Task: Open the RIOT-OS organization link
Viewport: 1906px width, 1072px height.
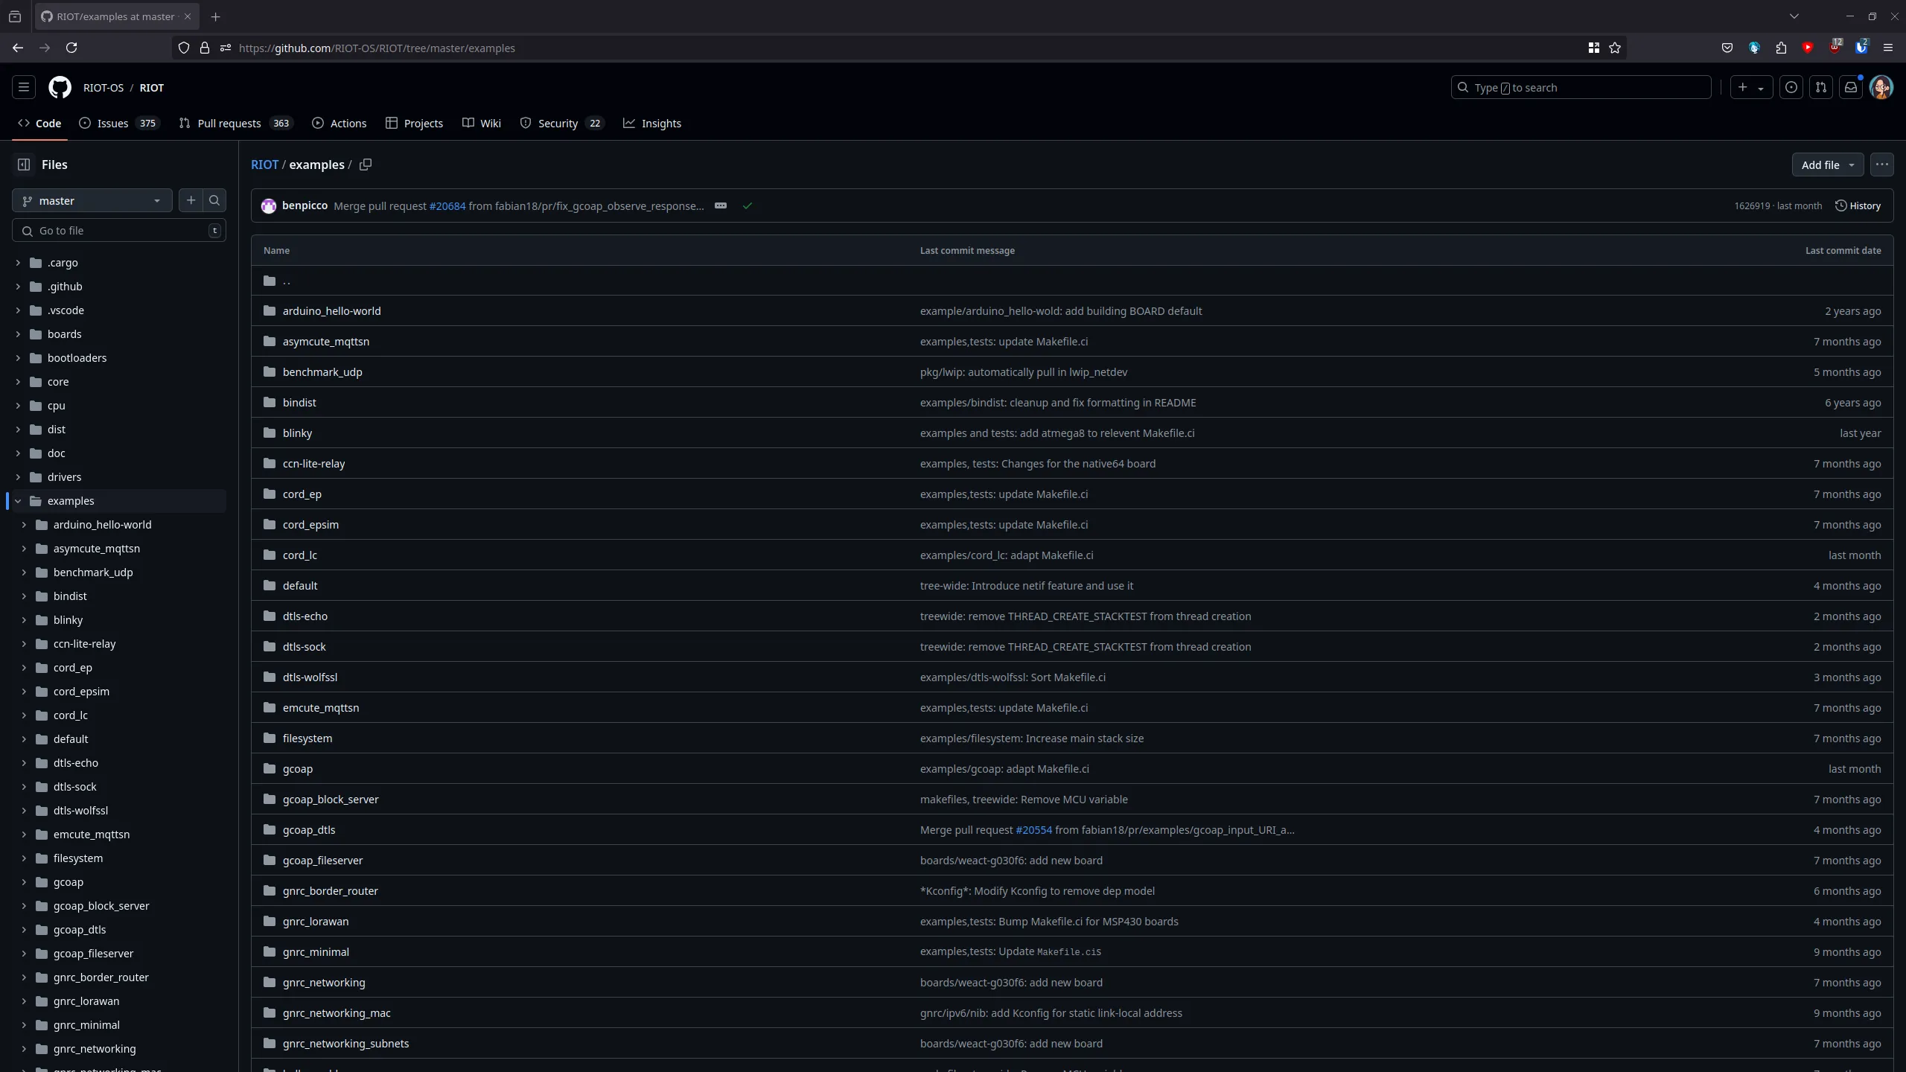Action: 103,87
